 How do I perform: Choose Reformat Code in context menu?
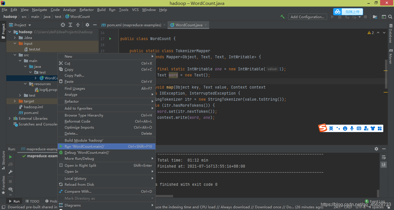[x=106, y=121]
